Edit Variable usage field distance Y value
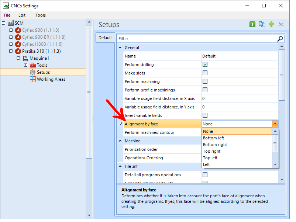Image resolution: width=296 pixels, height=222 pixels. [x=240, y=107]
